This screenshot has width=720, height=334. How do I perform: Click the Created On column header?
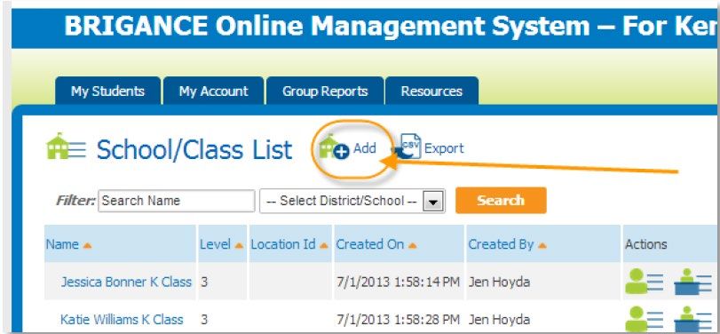[x=399, y=244]
